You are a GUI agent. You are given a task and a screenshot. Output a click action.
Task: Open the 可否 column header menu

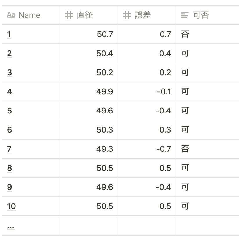(x=208, y=15)
